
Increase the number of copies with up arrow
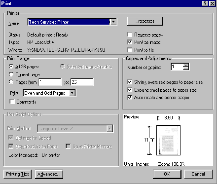[x=186, y=65]
